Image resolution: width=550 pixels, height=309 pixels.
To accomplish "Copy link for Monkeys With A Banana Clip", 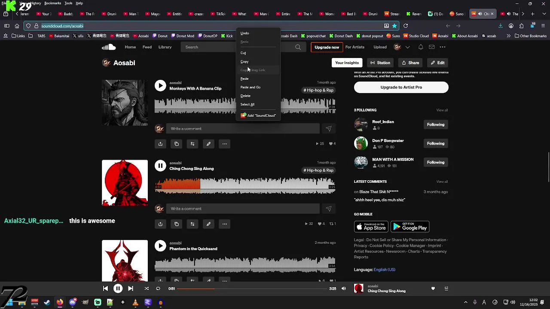I will [176, 144].
